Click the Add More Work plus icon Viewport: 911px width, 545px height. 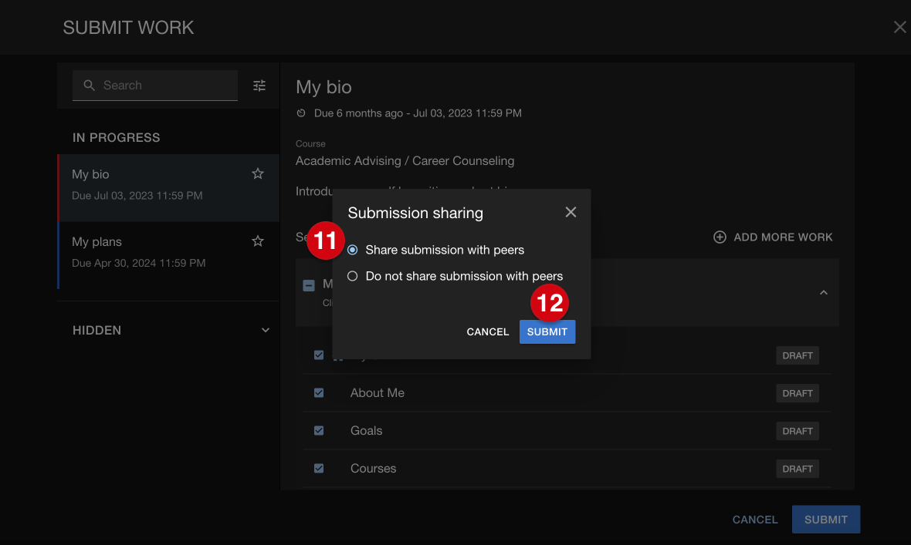point(720,237)
